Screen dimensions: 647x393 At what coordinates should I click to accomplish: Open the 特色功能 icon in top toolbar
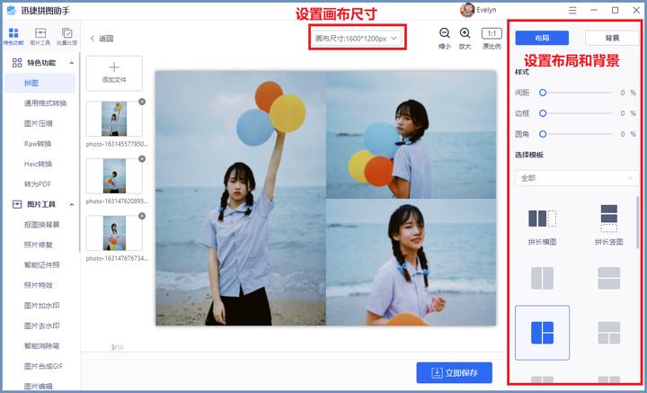(13, 34)
